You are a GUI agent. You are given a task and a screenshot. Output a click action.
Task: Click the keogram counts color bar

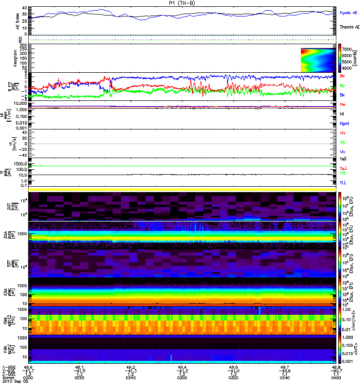click(x=340, y=58)
